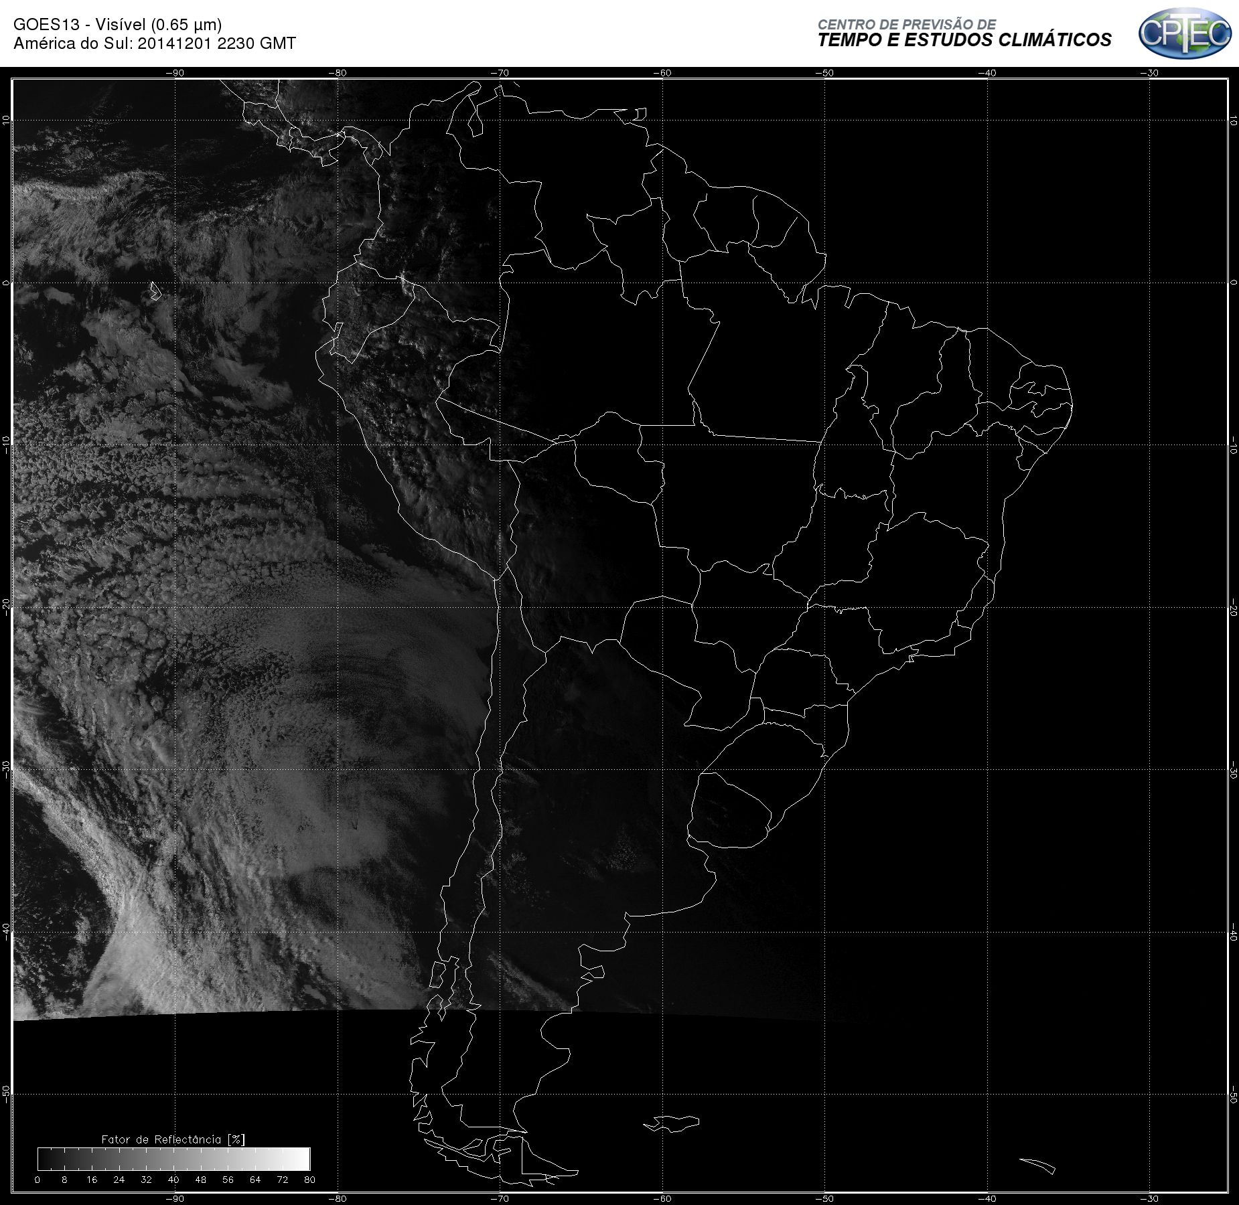The image size is (1239, 1205).
Task: Click the '-70' longitude label at the top
Action: point(500,73)
